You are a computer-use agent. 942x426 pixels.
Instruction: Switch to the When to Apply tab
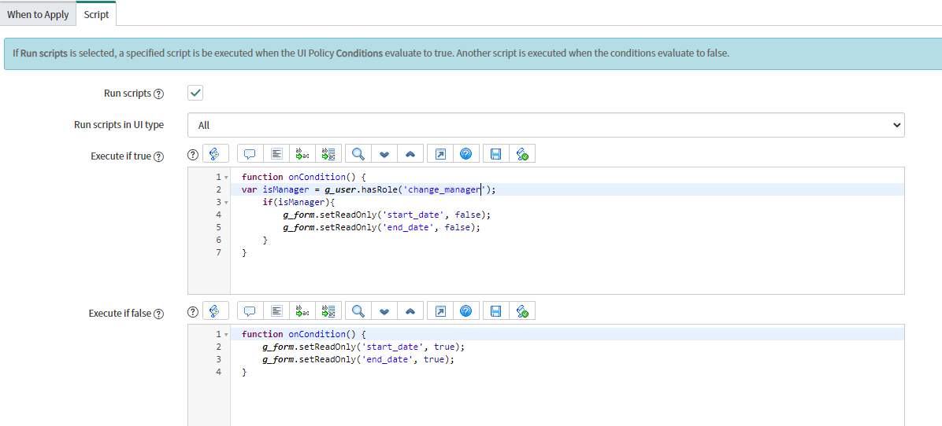(x=38, y=14)
